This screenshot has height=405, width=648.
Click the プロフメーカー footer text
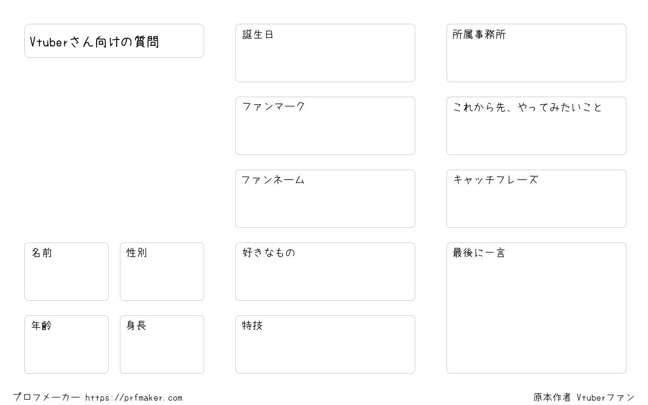pyautogui.click(x=46, y=397)
